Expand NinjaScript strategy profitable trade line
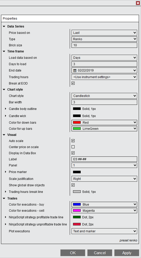The width and height of the screenshot is (141, 258). pos(6,217)
